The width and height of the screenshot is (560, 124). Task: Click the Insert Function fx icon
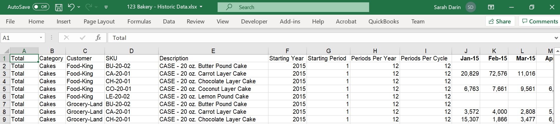(98, 38)
